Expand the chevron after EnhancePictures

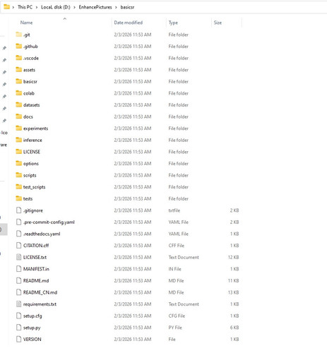tap(116, 7)
